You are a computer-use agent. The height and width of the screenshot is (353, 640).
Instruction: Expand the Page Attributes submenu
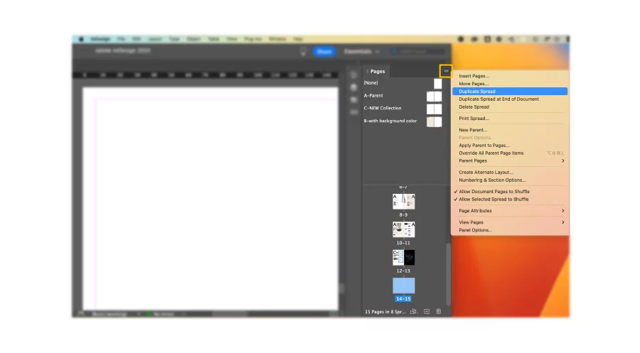pyautogui.click(x=509, y=211)
